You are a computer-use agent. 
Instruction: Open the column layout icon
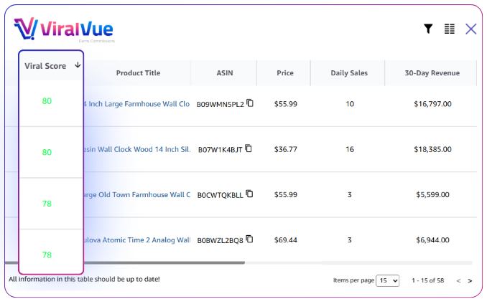click(x=450, y=29)
